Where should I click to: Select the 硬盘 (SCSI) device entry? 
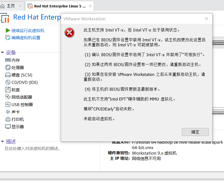[x=22, y=75]
